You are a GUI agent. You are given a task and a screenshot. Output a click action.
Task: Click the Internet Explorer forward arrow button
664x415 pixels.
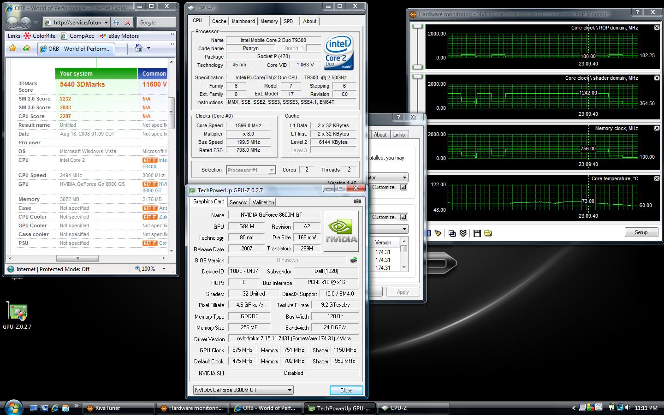point(25,22)
